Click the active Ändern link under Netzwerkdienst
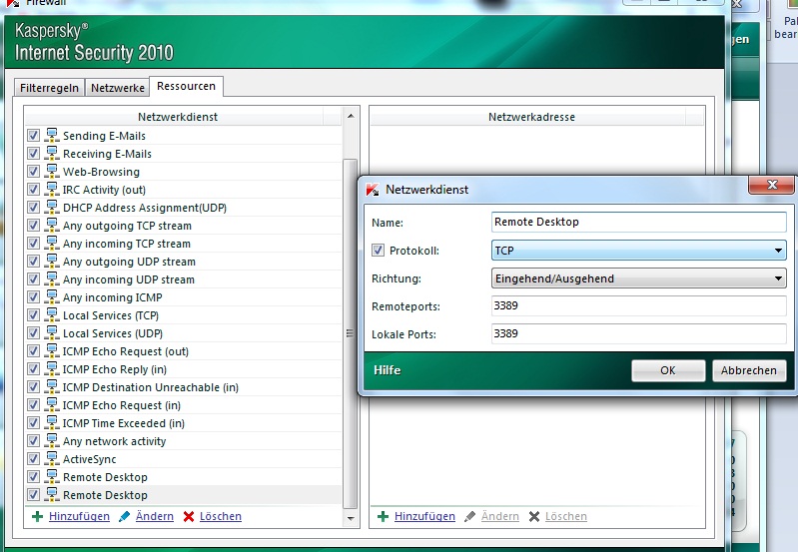The height and width of the screenshot is (552, 798). pos(155,516)
